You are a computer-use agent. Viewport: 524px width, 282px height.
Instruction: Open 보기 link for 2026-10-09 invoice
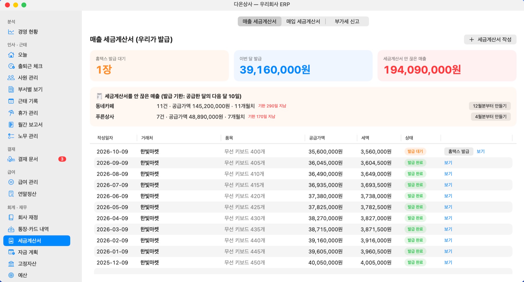(481, 151)
